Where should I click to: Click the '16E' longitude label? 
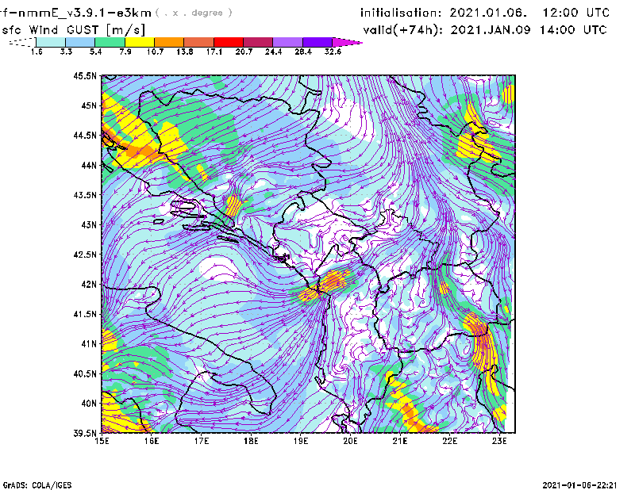point(152,441)
